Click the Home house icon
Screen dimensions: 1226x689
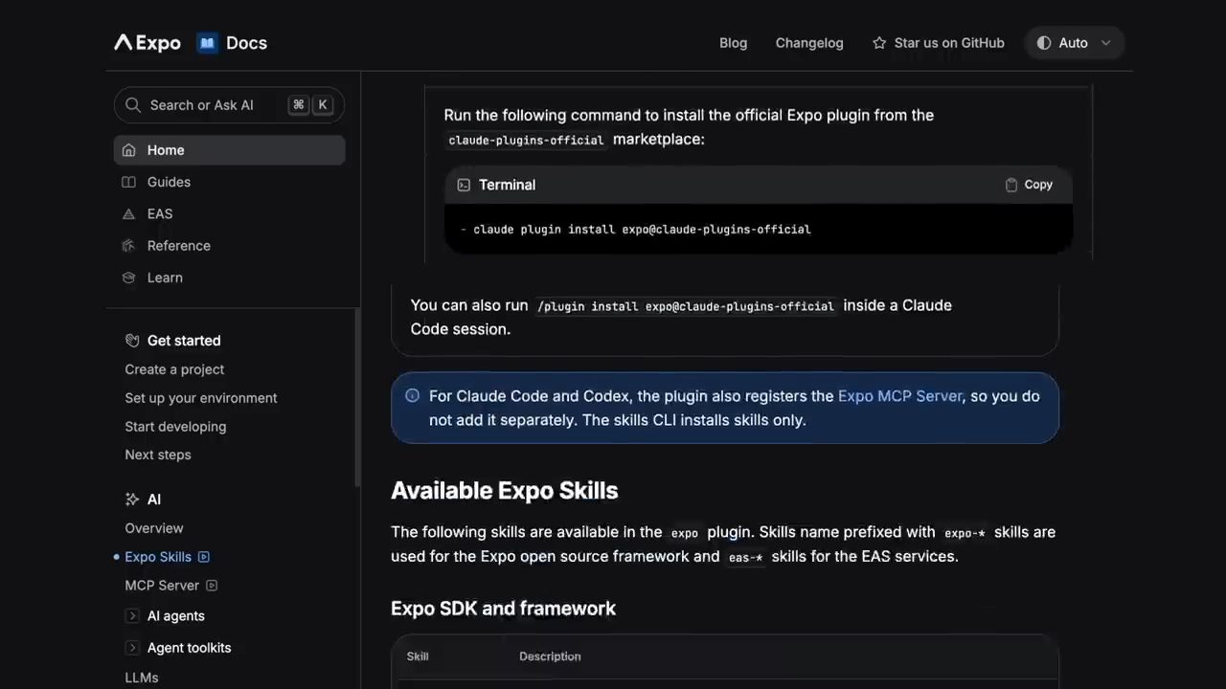[x=129, y=150]
